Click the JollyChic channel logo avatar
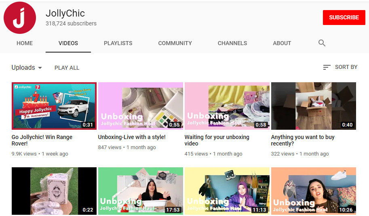This screenshot has height=216, width=369. pyautogui.click(x=20, y=18)
